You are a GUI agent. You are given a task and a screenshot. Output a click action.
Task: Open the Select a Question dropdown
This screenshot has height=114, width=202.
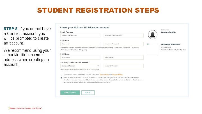click(x=80, y=66)
